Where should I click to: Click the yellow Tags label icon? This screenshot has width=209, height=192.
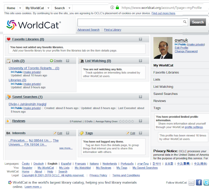click(81, 133)
